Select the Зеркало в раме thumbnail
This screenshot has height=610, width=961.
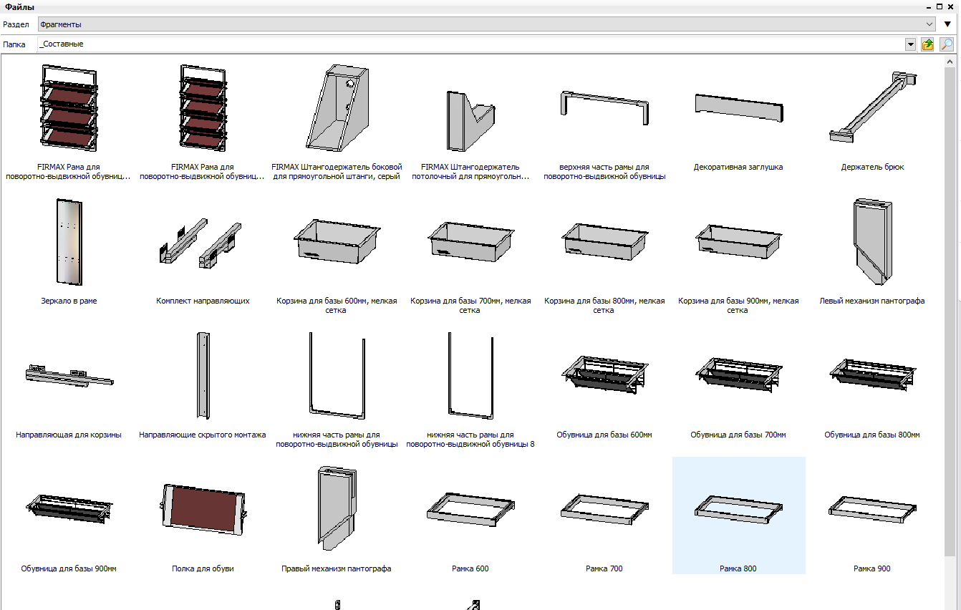click(x=69, y=242)
